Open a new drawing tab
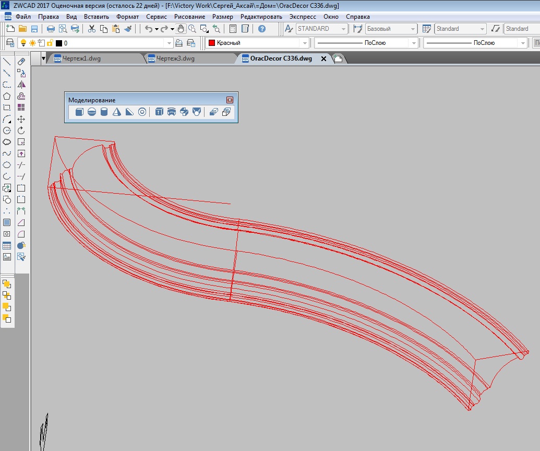This screenshot has height=451, width=540. coord(338,58)
